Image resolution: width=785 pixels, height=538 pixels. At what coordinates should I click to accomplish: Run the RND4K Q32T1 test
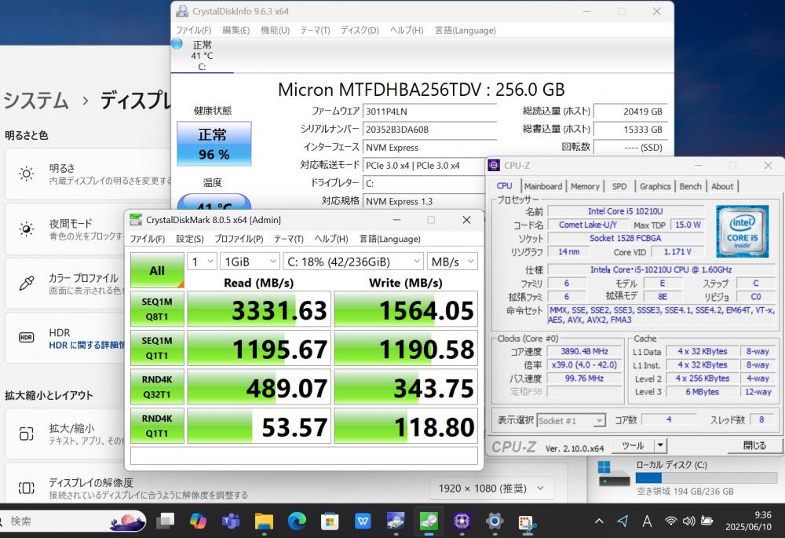(157, 386)
